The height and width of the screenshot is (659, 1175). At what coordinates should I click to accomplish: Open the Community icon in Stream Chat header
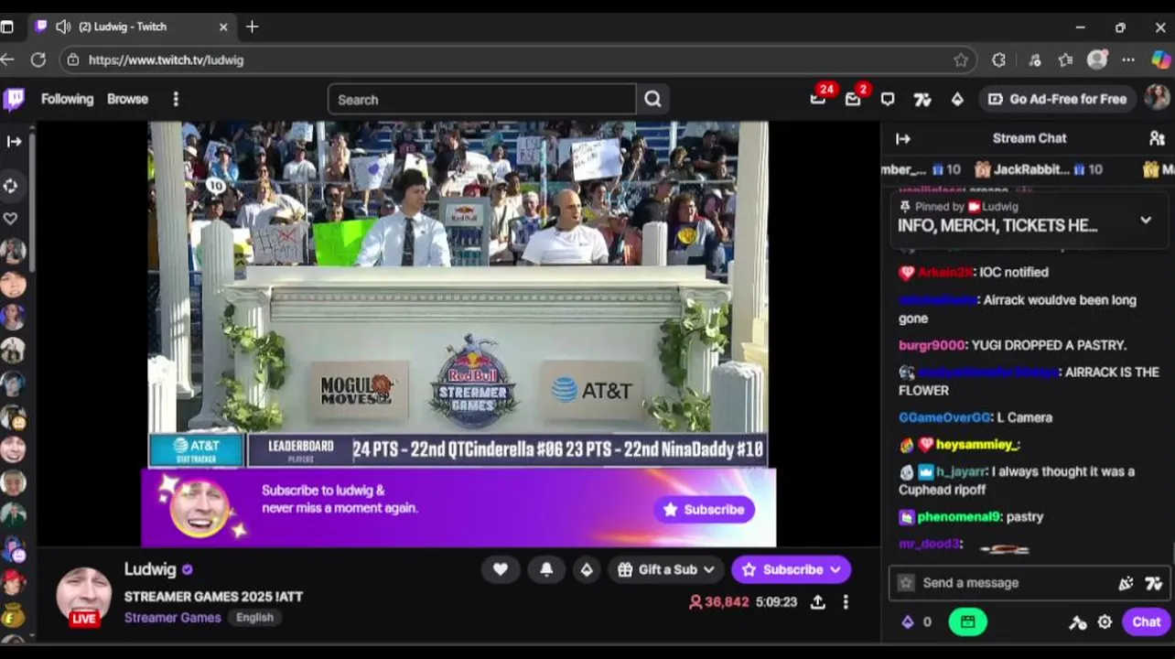click(x=1157, y=138)
